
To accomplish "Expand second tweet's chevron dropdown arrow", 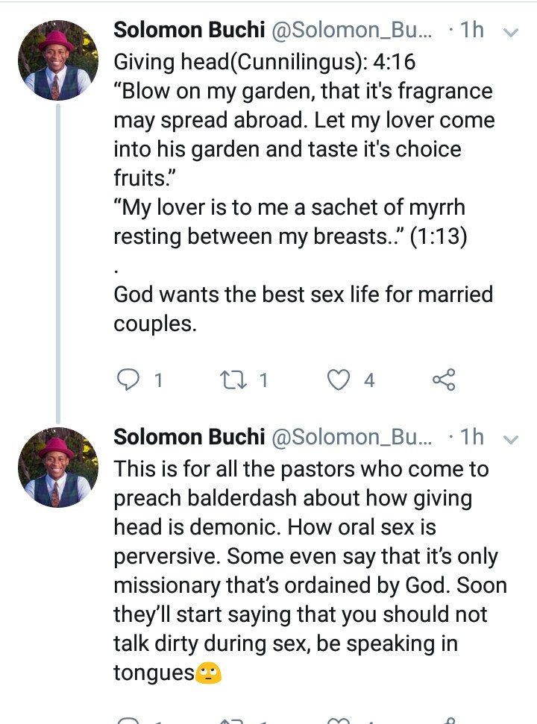I will [x=511, y=440].
